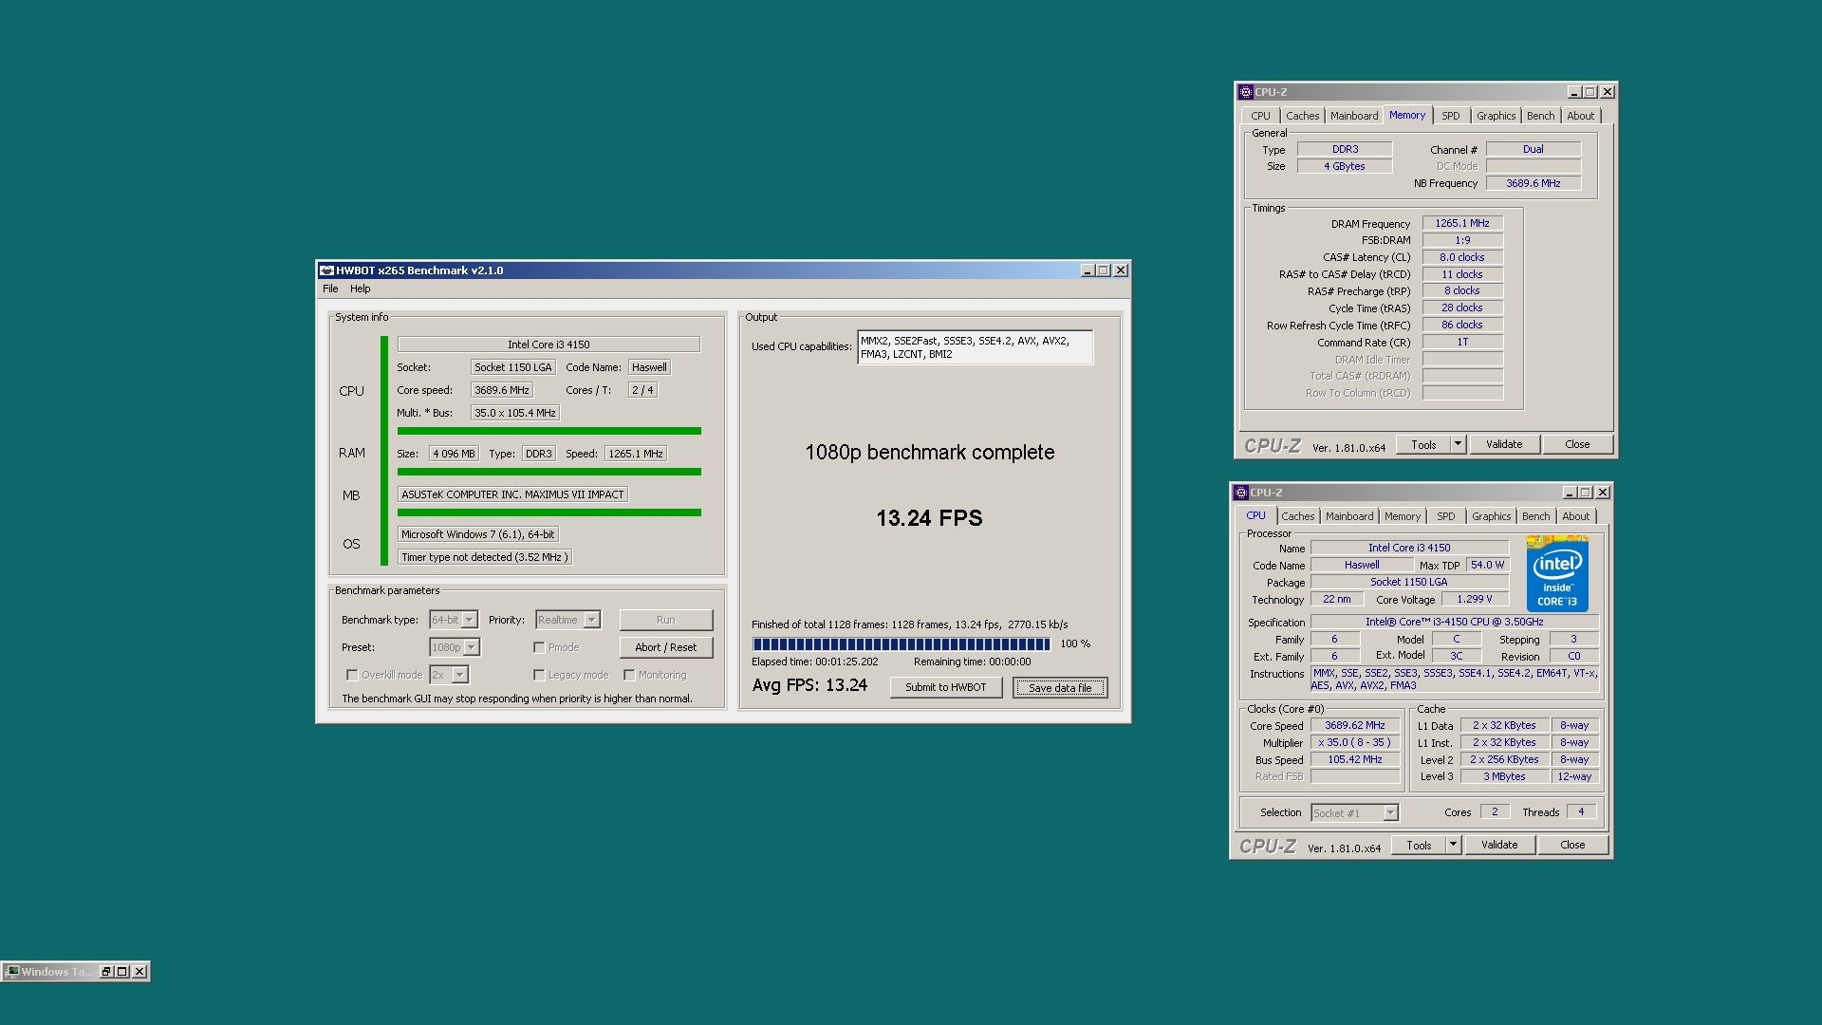Enable the Monitoring checkbox
This screenshot has width=1822, height=1025.
(x=629, y=675)
